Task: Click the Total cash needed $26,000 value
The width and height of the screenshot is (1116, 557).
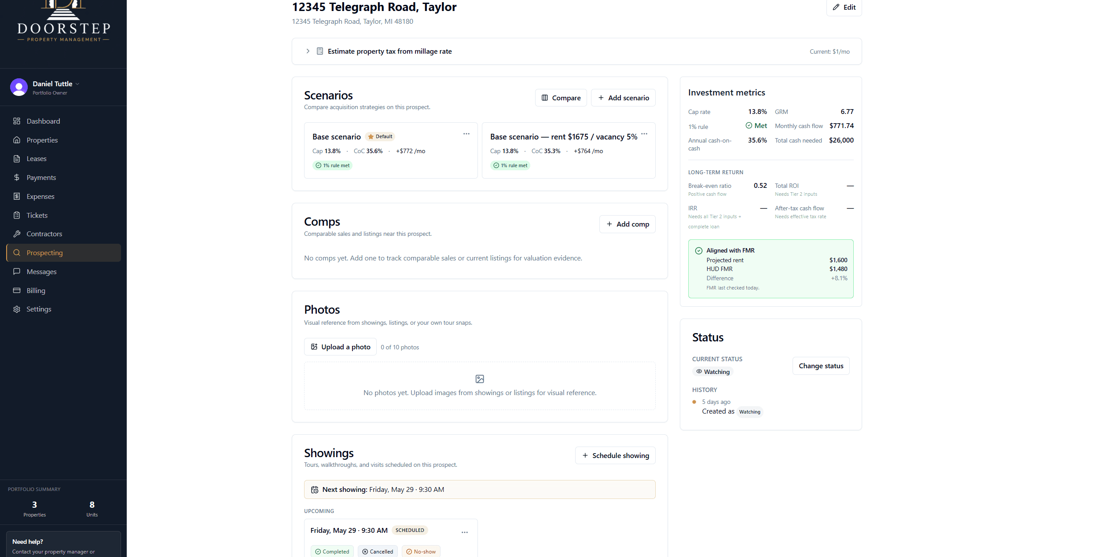Action: (x=841, y=140)
